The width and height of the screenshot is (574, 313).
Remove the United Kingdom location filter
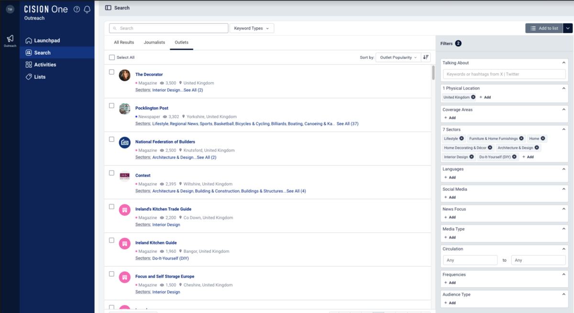[x=473, y=97]
